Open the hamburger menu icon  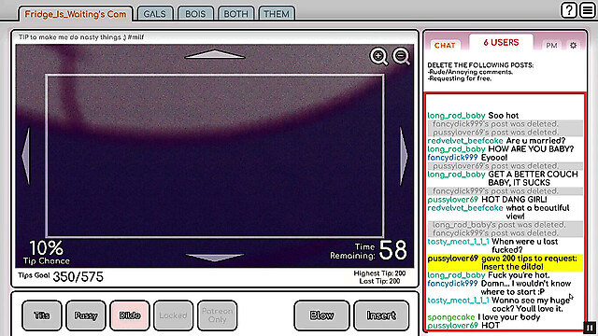[588, 10]
